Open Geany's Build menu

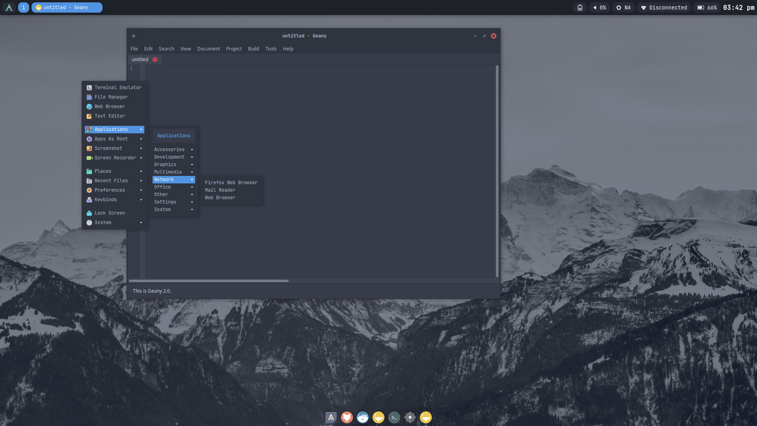(x=254, y=49)
